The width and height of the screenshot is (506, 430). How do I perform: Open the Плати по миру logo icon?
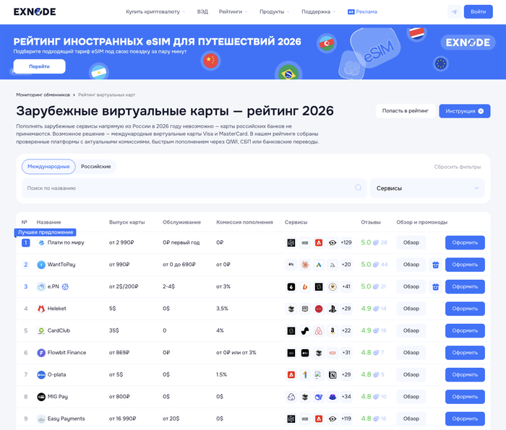[x=41, y=243]
